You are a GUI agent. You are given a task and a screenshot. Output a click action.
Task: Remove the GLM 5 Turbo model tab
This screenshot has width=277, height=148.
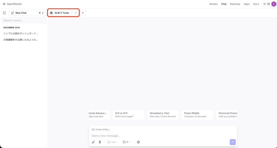click(76, 13)
